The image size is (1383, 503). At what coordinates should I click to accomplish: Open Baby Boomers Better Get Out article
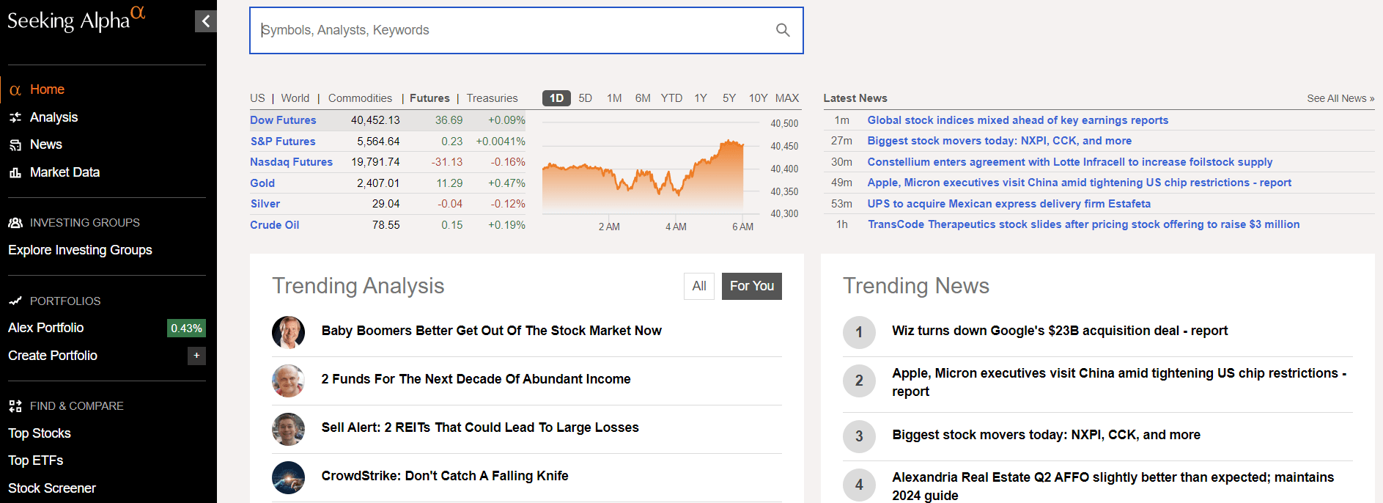pyautogui.click(x=491, y=331)
